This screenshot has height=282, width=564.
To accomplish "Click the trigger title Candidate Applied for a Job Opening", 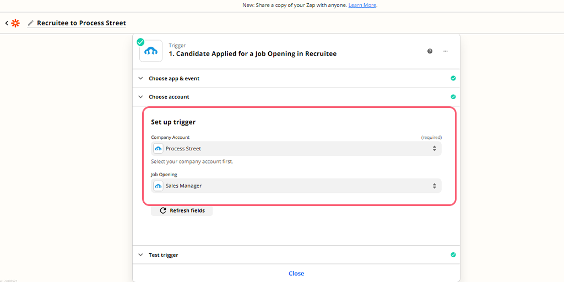I will tap(252, 54).
